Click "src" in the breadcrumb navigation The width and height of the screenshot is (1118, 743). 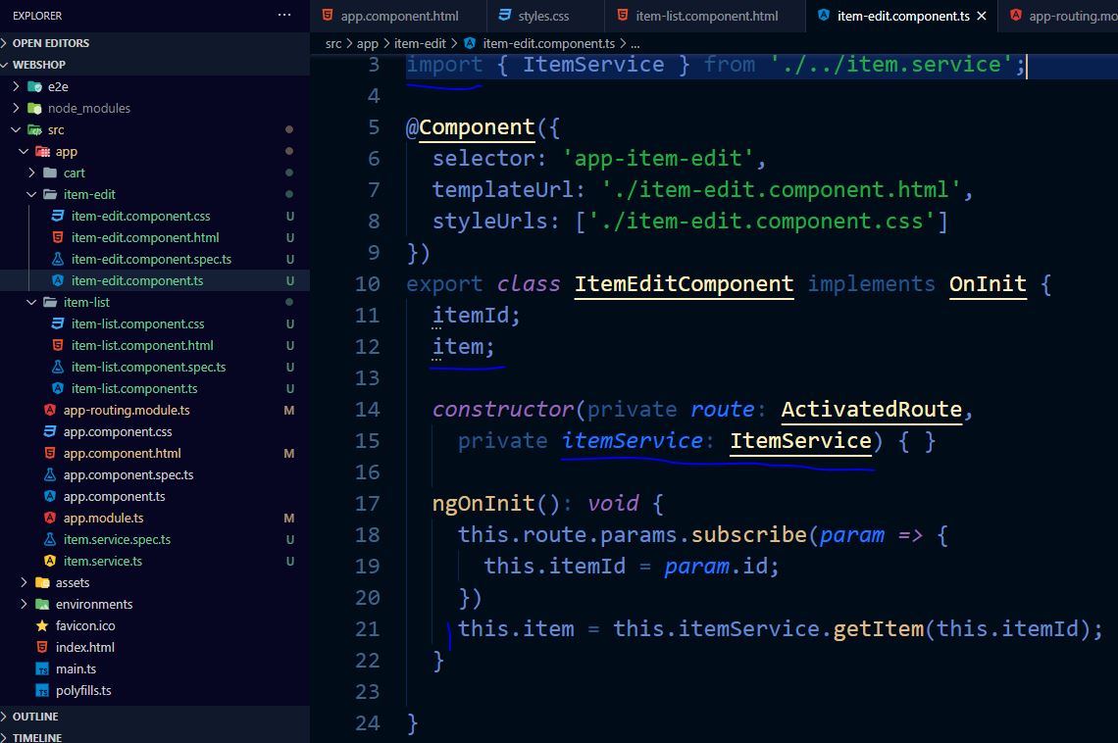click(332, 44)
